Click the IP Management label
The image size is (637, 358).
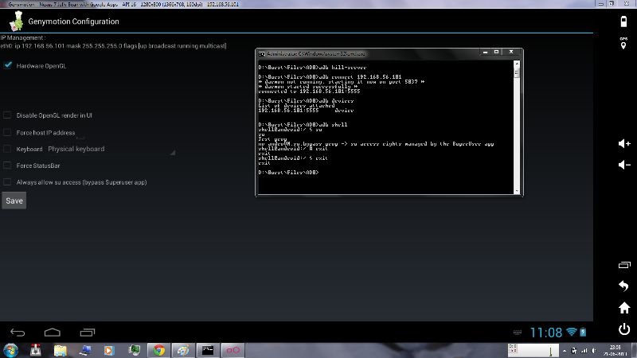(x=23, y=37)
